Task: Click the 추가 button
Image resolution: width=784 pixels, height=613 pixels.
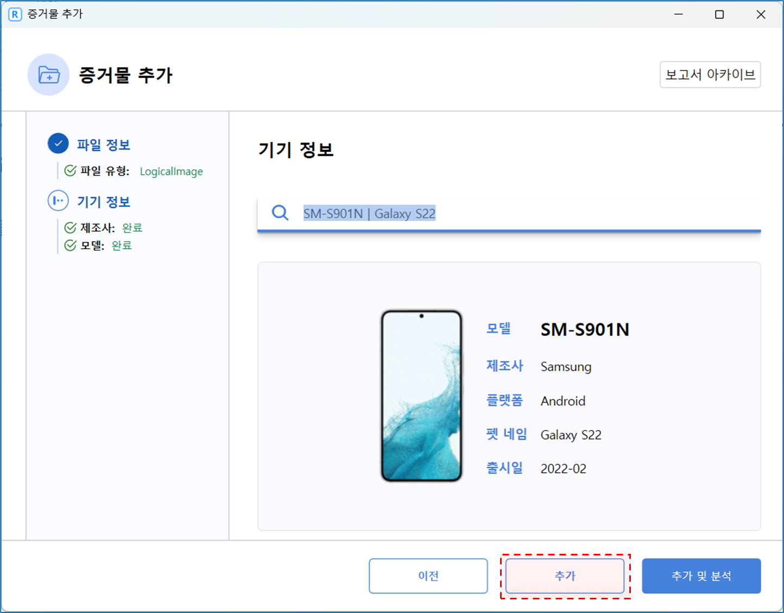Action: (x=565, y=576)
